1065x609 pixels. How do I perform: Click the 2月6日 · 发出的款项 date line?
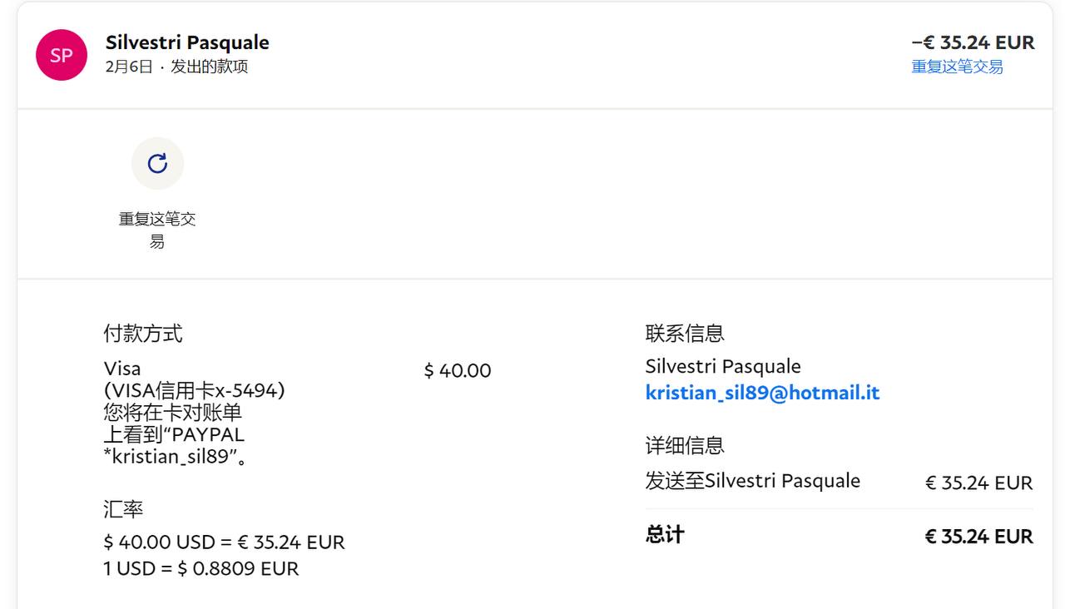click(176, 67)
